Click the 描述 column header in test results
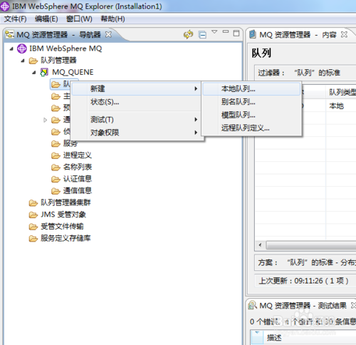 pos(274,338)
